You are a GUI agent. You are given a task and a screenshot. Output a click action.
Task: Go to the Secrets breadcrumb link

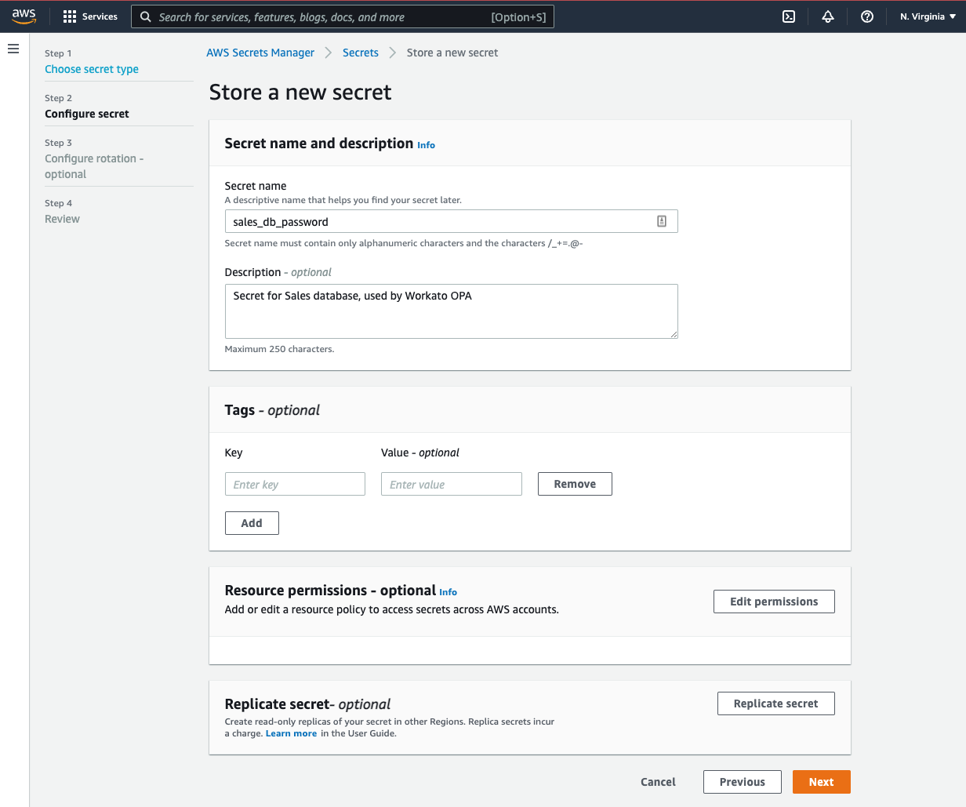(x=361, y=53)
